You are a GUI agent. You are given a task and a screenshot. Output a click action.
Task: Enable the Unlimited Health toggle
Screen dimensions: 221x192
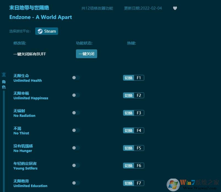pos(76,78)
